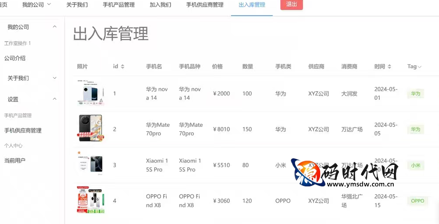This screenshot has height=224, width=439.
Task: Click the 供应商 column header
Action: click(316, 66)
